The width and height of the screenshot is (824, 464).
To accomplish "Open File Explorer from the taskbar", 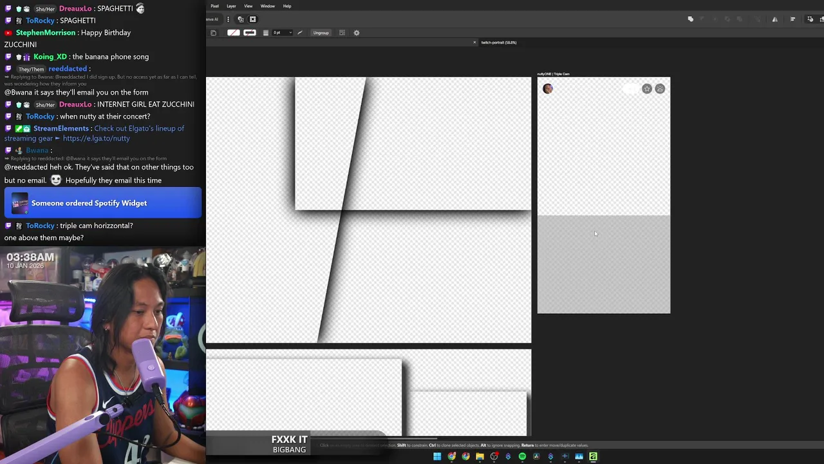I will [480, 456].
